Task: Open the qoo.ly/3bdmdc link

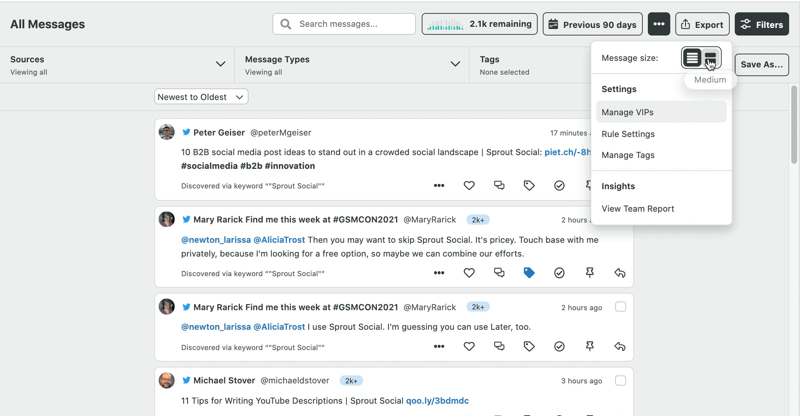Action: click(x=437, y=400)
